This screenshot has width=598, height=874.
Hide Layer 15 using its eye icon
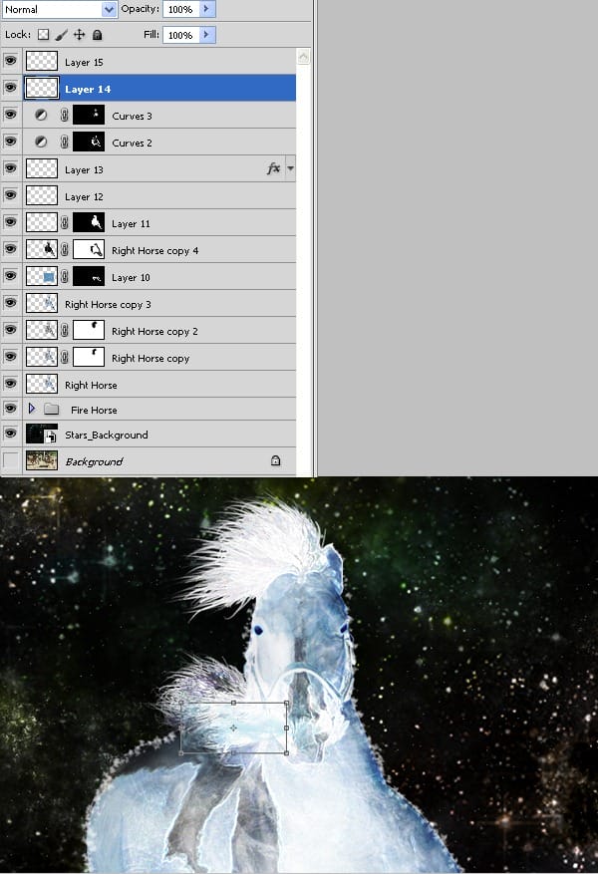click(x=11, y=62)
